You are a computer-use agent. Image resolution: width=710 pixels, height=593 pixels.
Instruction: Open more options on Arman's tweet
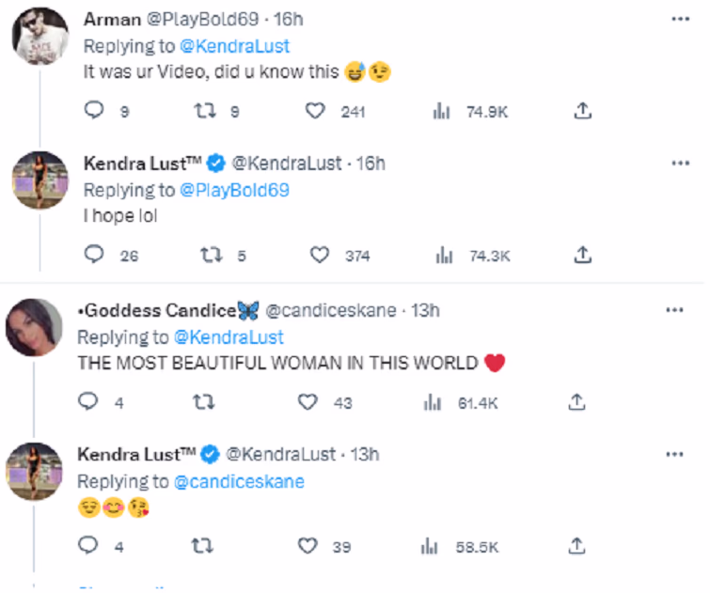[x=681, y=19]
